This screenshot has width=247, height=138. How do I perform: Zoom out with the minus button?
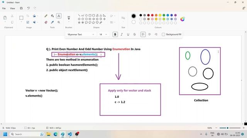[x=216, y=128]
